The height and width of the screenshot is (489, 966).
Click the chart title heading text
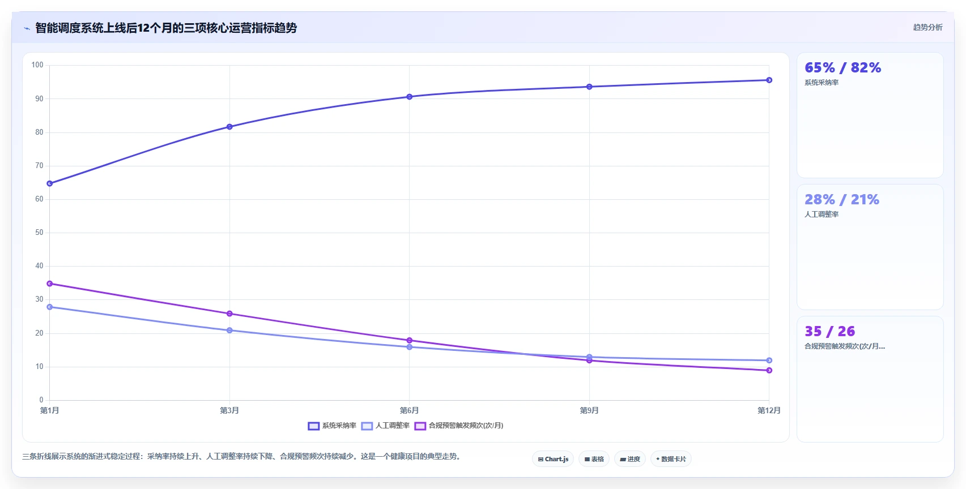tap(166, 28)
